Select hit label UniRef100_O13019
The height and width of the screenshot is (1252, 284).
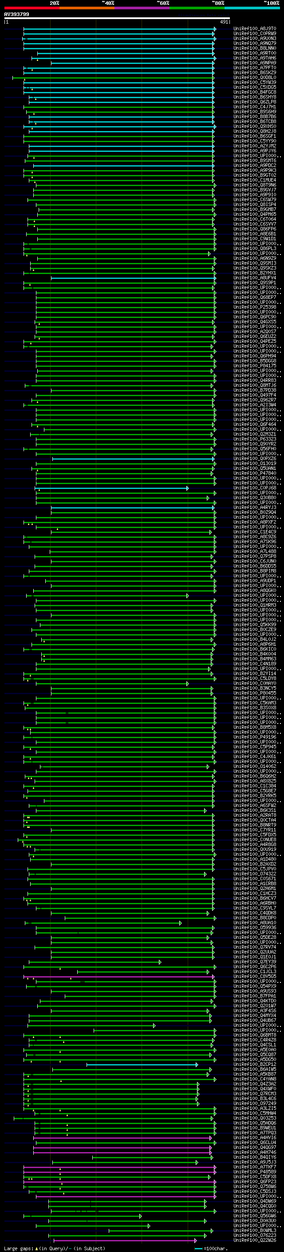255,463
